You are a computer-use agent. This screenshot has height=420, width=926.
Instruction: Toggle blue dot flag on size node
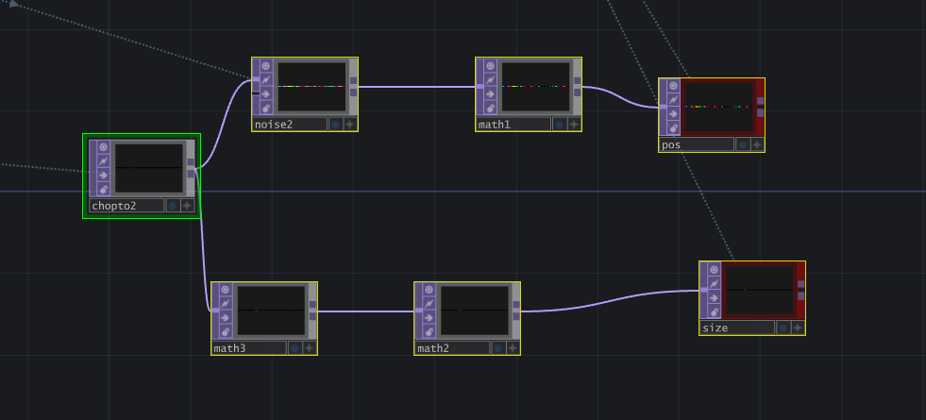pyautogui.click(x=782, y=328)
